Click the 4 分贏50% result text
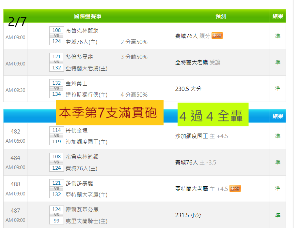 click(x=134, y=94)
